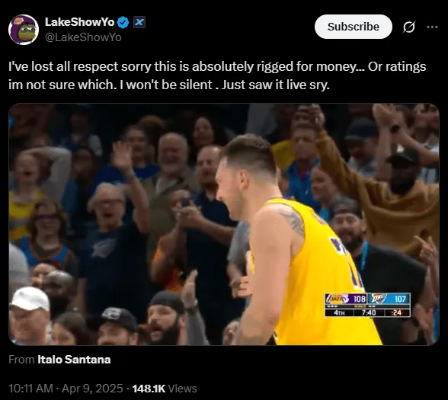
Task: Click the @LakeShowYo handle
Action: click(83, 37)
